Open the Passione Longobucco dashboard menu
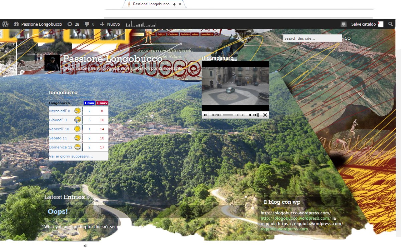Viewport: 401px width, 250px height. coord(38,24)
